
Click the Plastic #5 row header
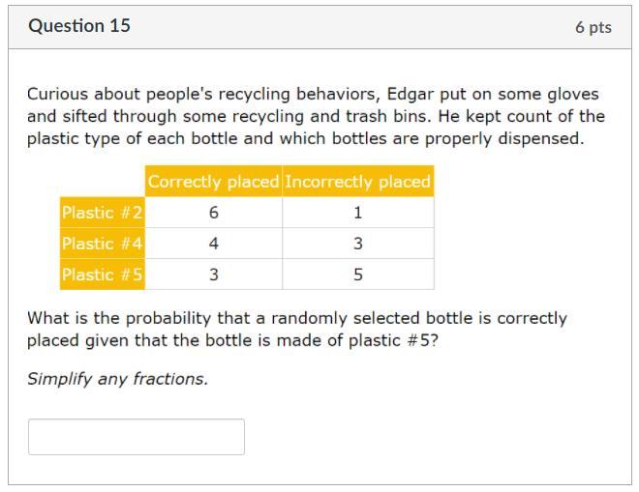(x=102, y=275)
